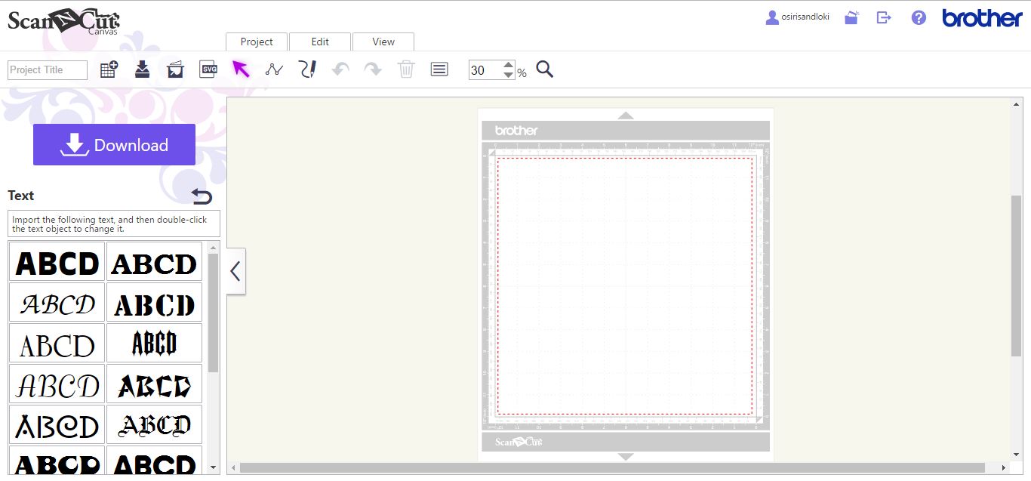Click the zoom magnifier icon
Viewport: 1031px width, 481px height.
[x=544, y=69]
